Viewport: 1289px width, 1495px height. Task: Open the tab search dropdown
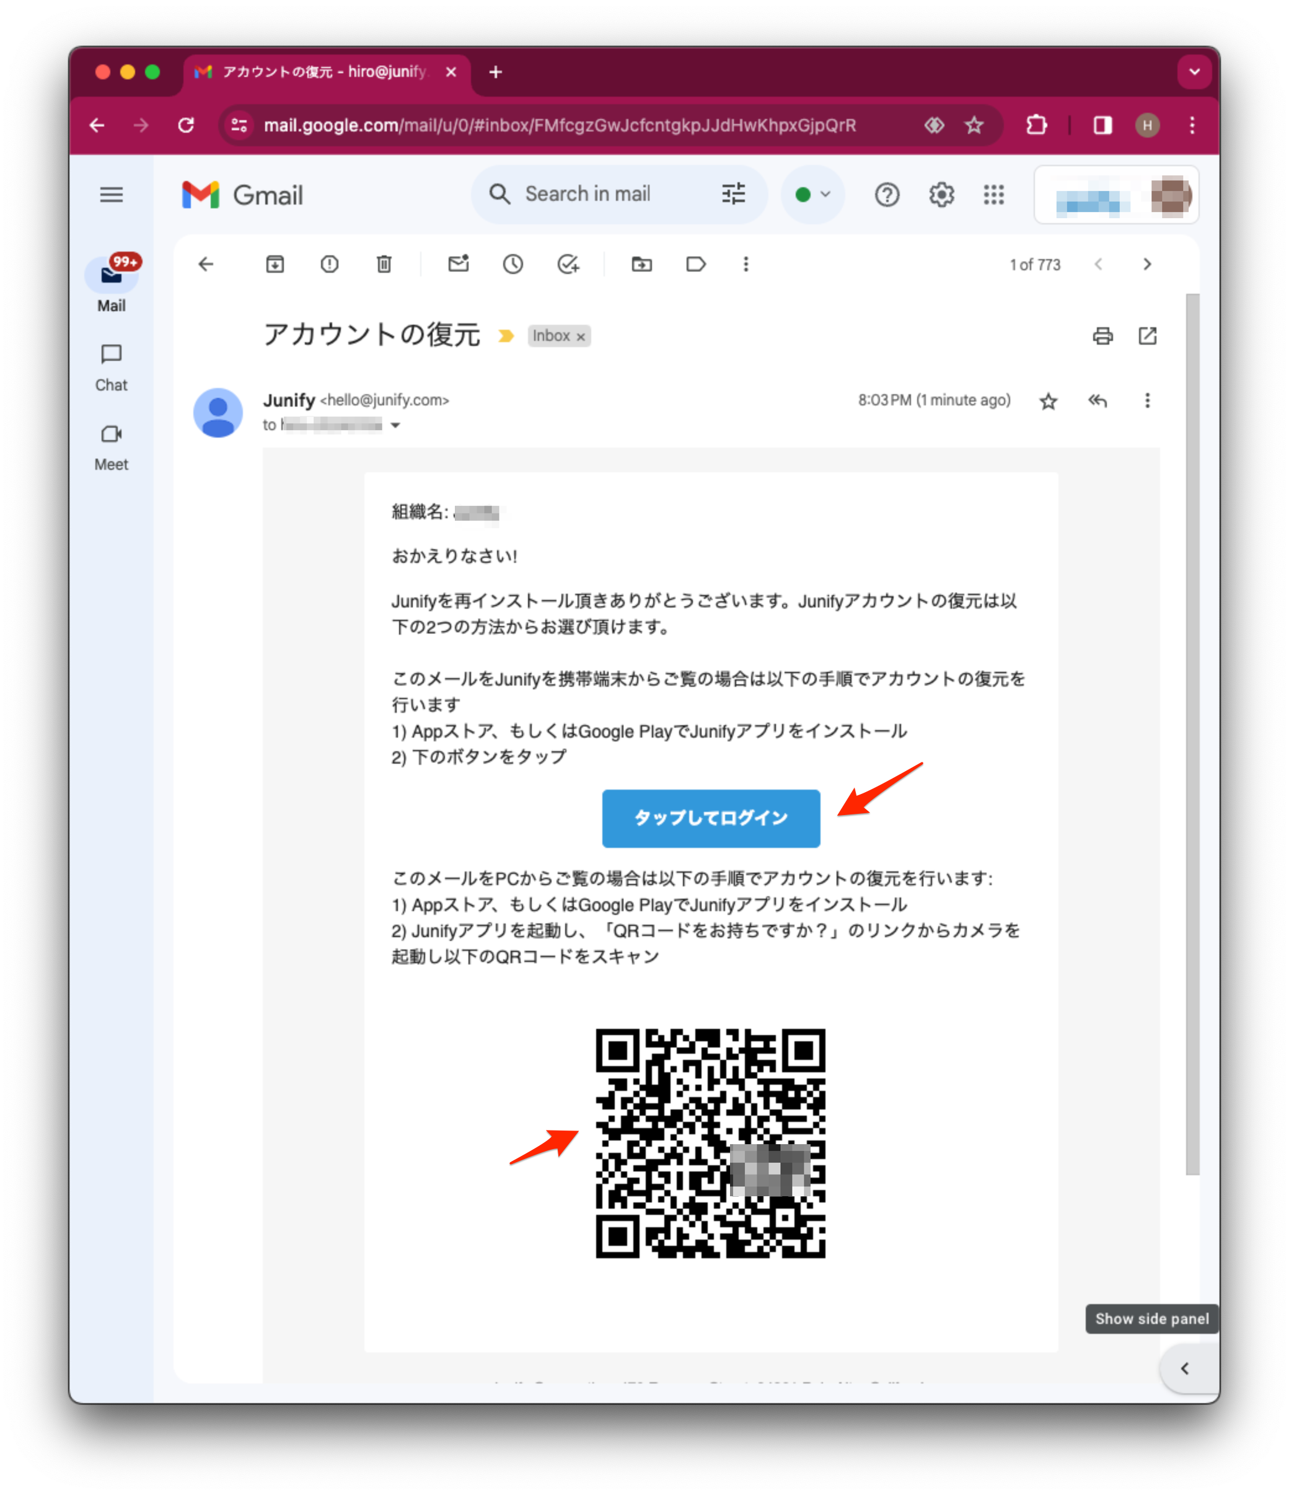[x=1195, y=72]
